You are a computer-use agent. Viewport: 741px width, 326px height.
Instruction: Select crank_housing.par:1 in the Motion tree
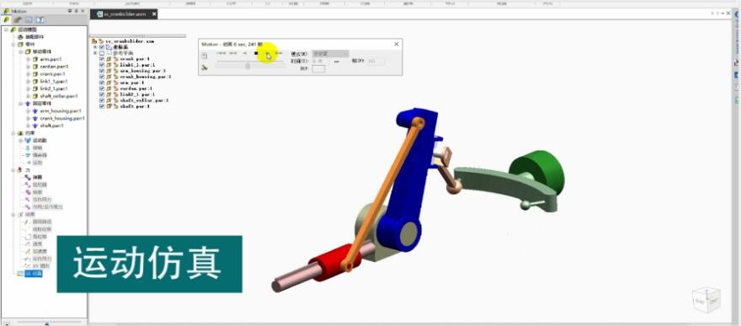coord(62,118)
